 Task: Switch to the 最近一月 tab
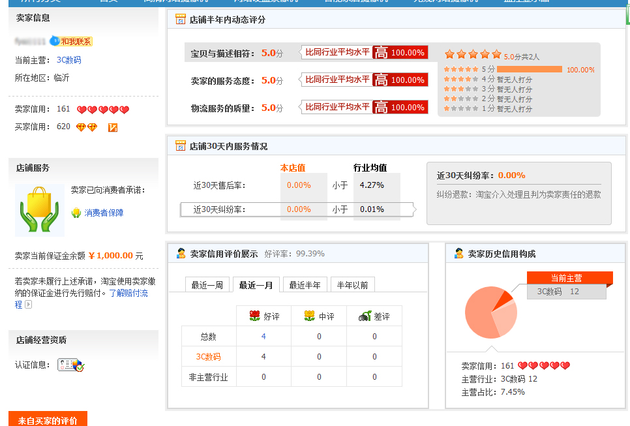[x=256, y=285]
